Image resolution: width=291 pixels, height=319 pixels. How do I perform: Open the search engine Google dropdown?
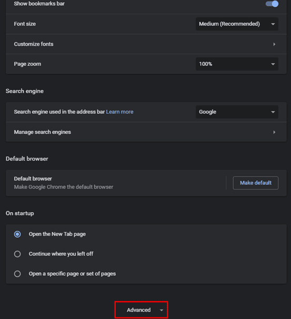237,112
